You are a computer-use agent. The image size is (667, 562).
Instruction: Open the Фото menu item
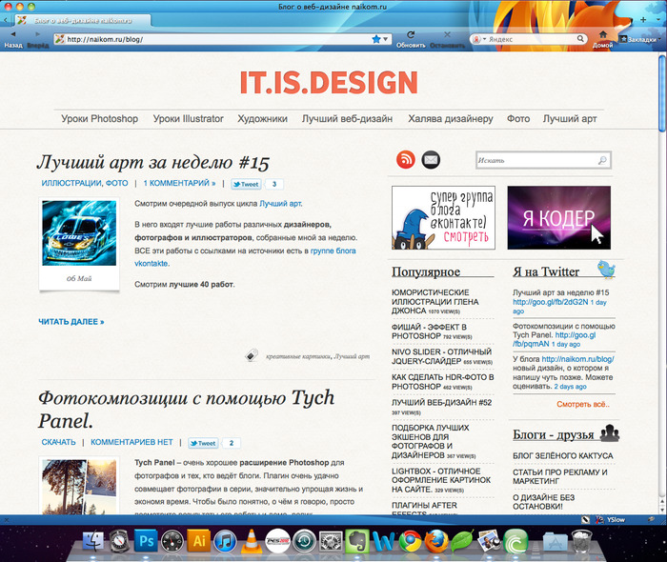tap(518, 119)
